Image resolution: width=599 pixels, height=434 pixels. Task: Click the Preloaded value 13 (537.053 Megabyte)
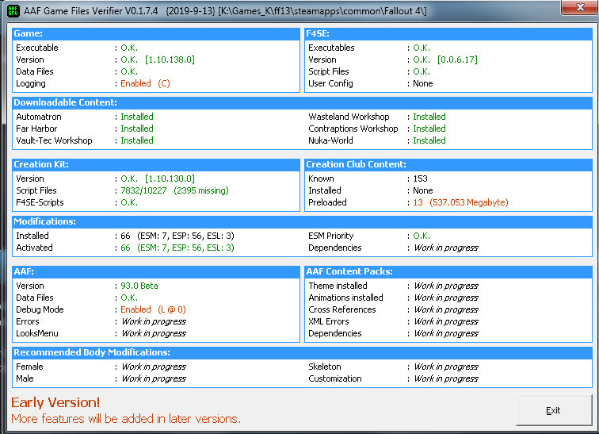pyautogui.click(x=460, y=202)
